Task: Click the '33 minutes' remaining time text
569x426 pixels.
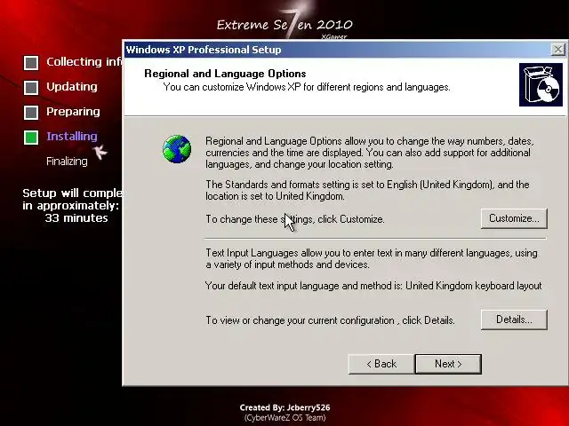Action: tap(76, 218)
